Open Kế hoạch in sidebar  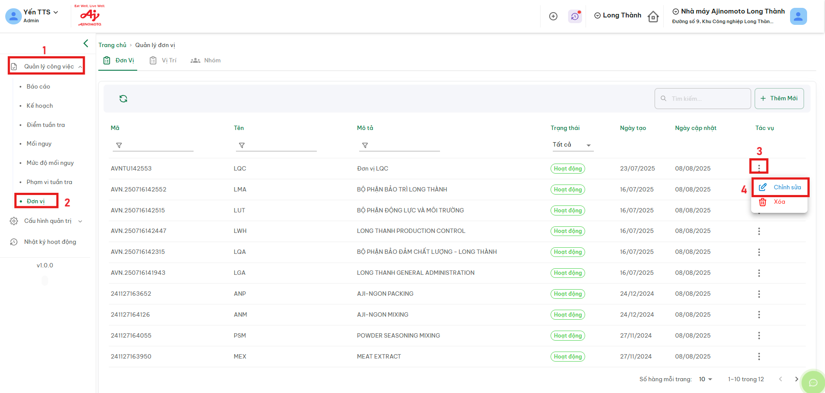click(x=40, y=106)
